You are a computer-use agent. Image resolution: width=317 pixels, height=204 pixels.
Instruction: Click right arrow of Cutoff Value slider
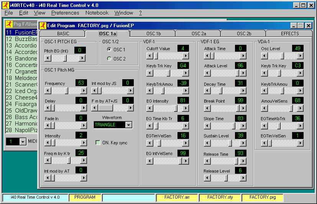pyautogui.click(x=185, y=56)
